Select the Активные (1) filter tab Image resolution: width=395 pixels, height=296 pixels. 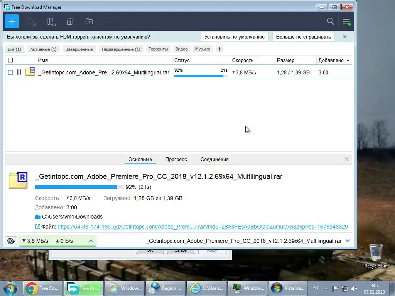coord(43,49)
